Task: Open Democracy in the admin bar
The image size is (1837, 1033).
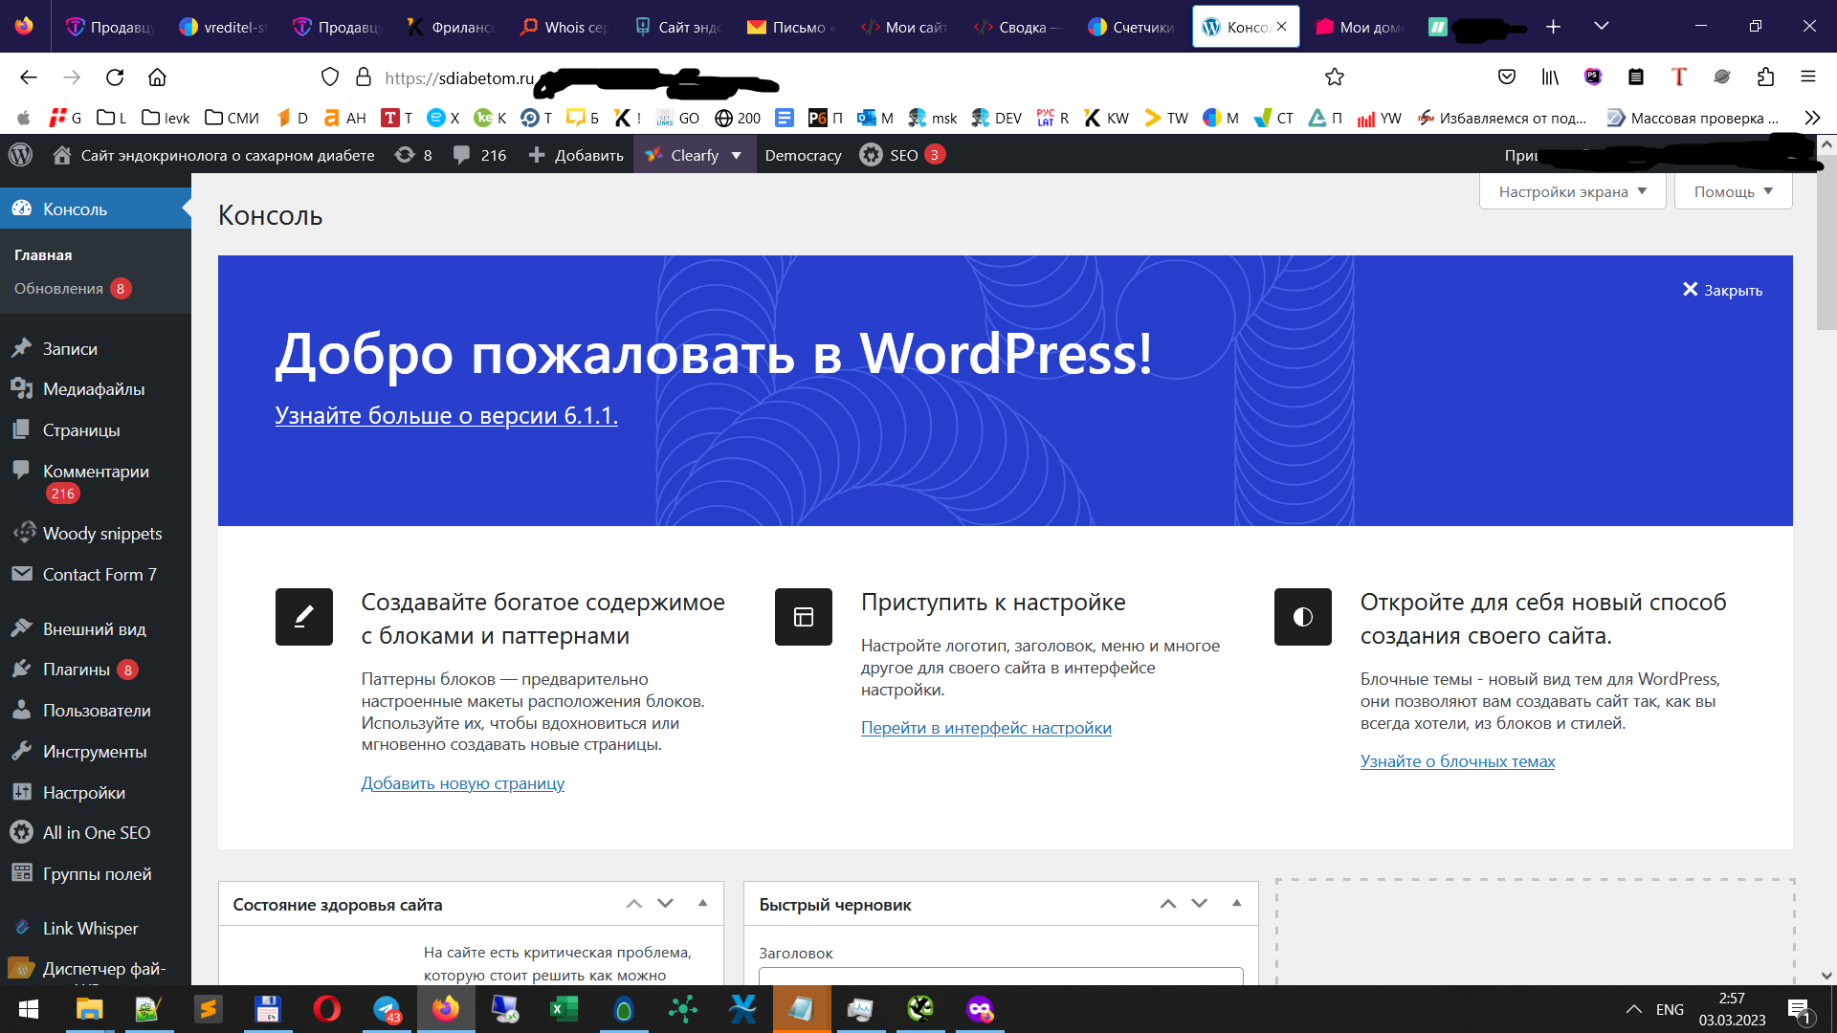Action: 803,155
